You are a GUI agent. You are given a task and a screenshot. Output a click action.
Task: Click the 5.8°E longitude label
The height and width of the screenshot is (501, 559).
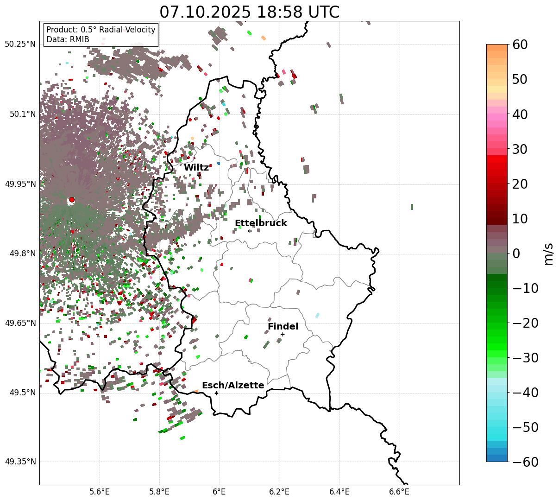click(x=160, y=492)
